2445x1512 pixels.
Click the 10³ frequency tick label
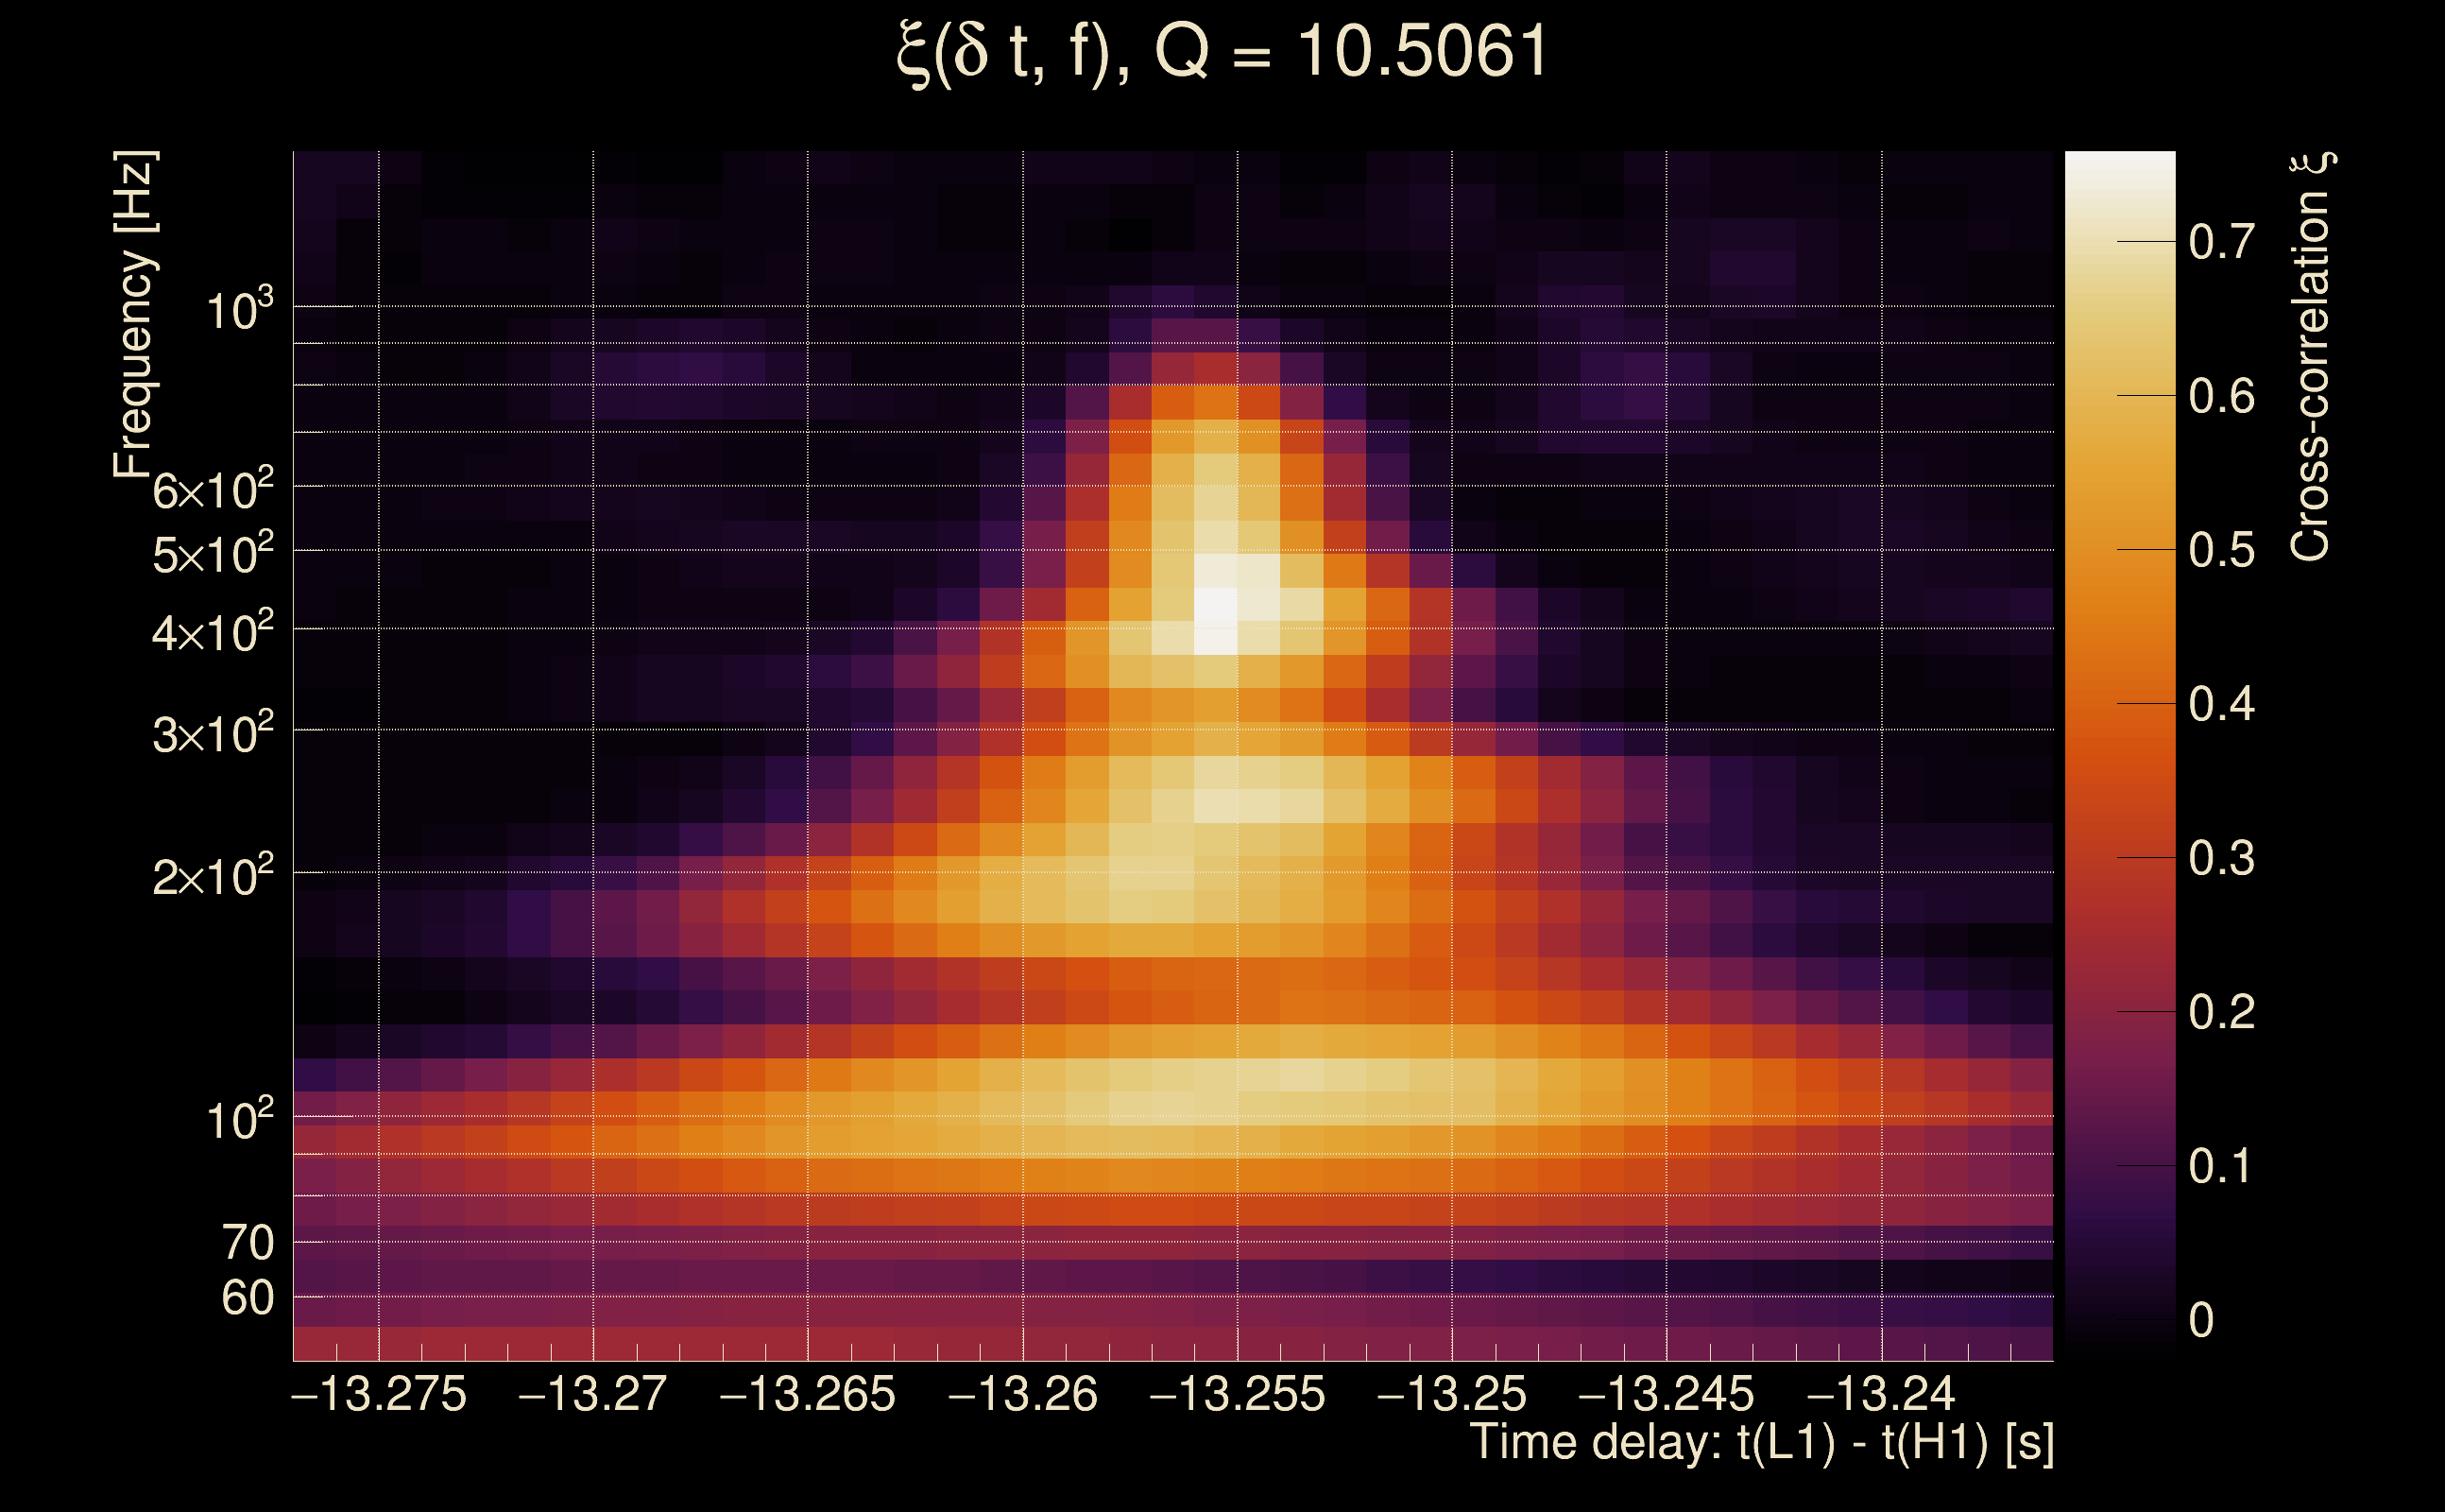239,311
